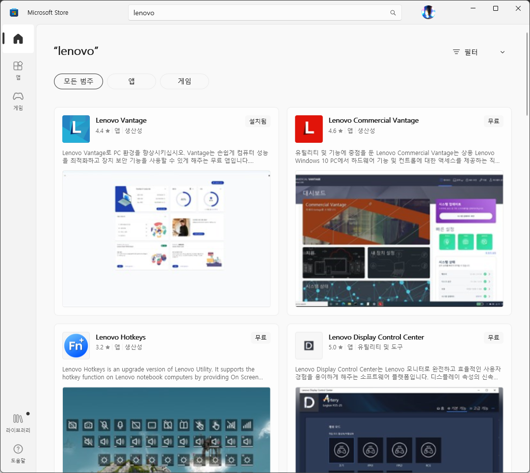Open the Home page in sidebar
This screenshot has width=530, height=473.
[18, 39]
